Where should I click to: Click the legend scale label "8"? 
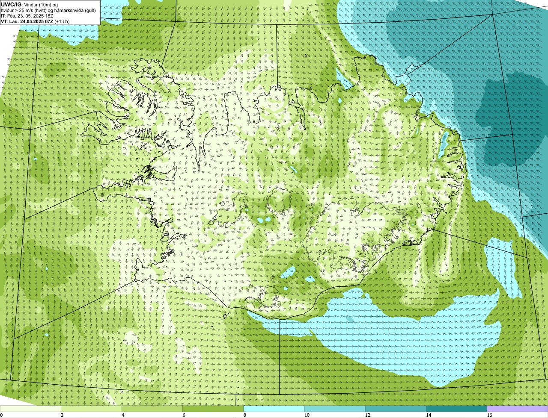point(245,415)
